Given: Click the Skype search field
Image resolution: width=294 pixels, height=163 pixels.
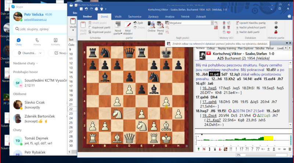Looking at the screenshot, I should click(39, 29).
